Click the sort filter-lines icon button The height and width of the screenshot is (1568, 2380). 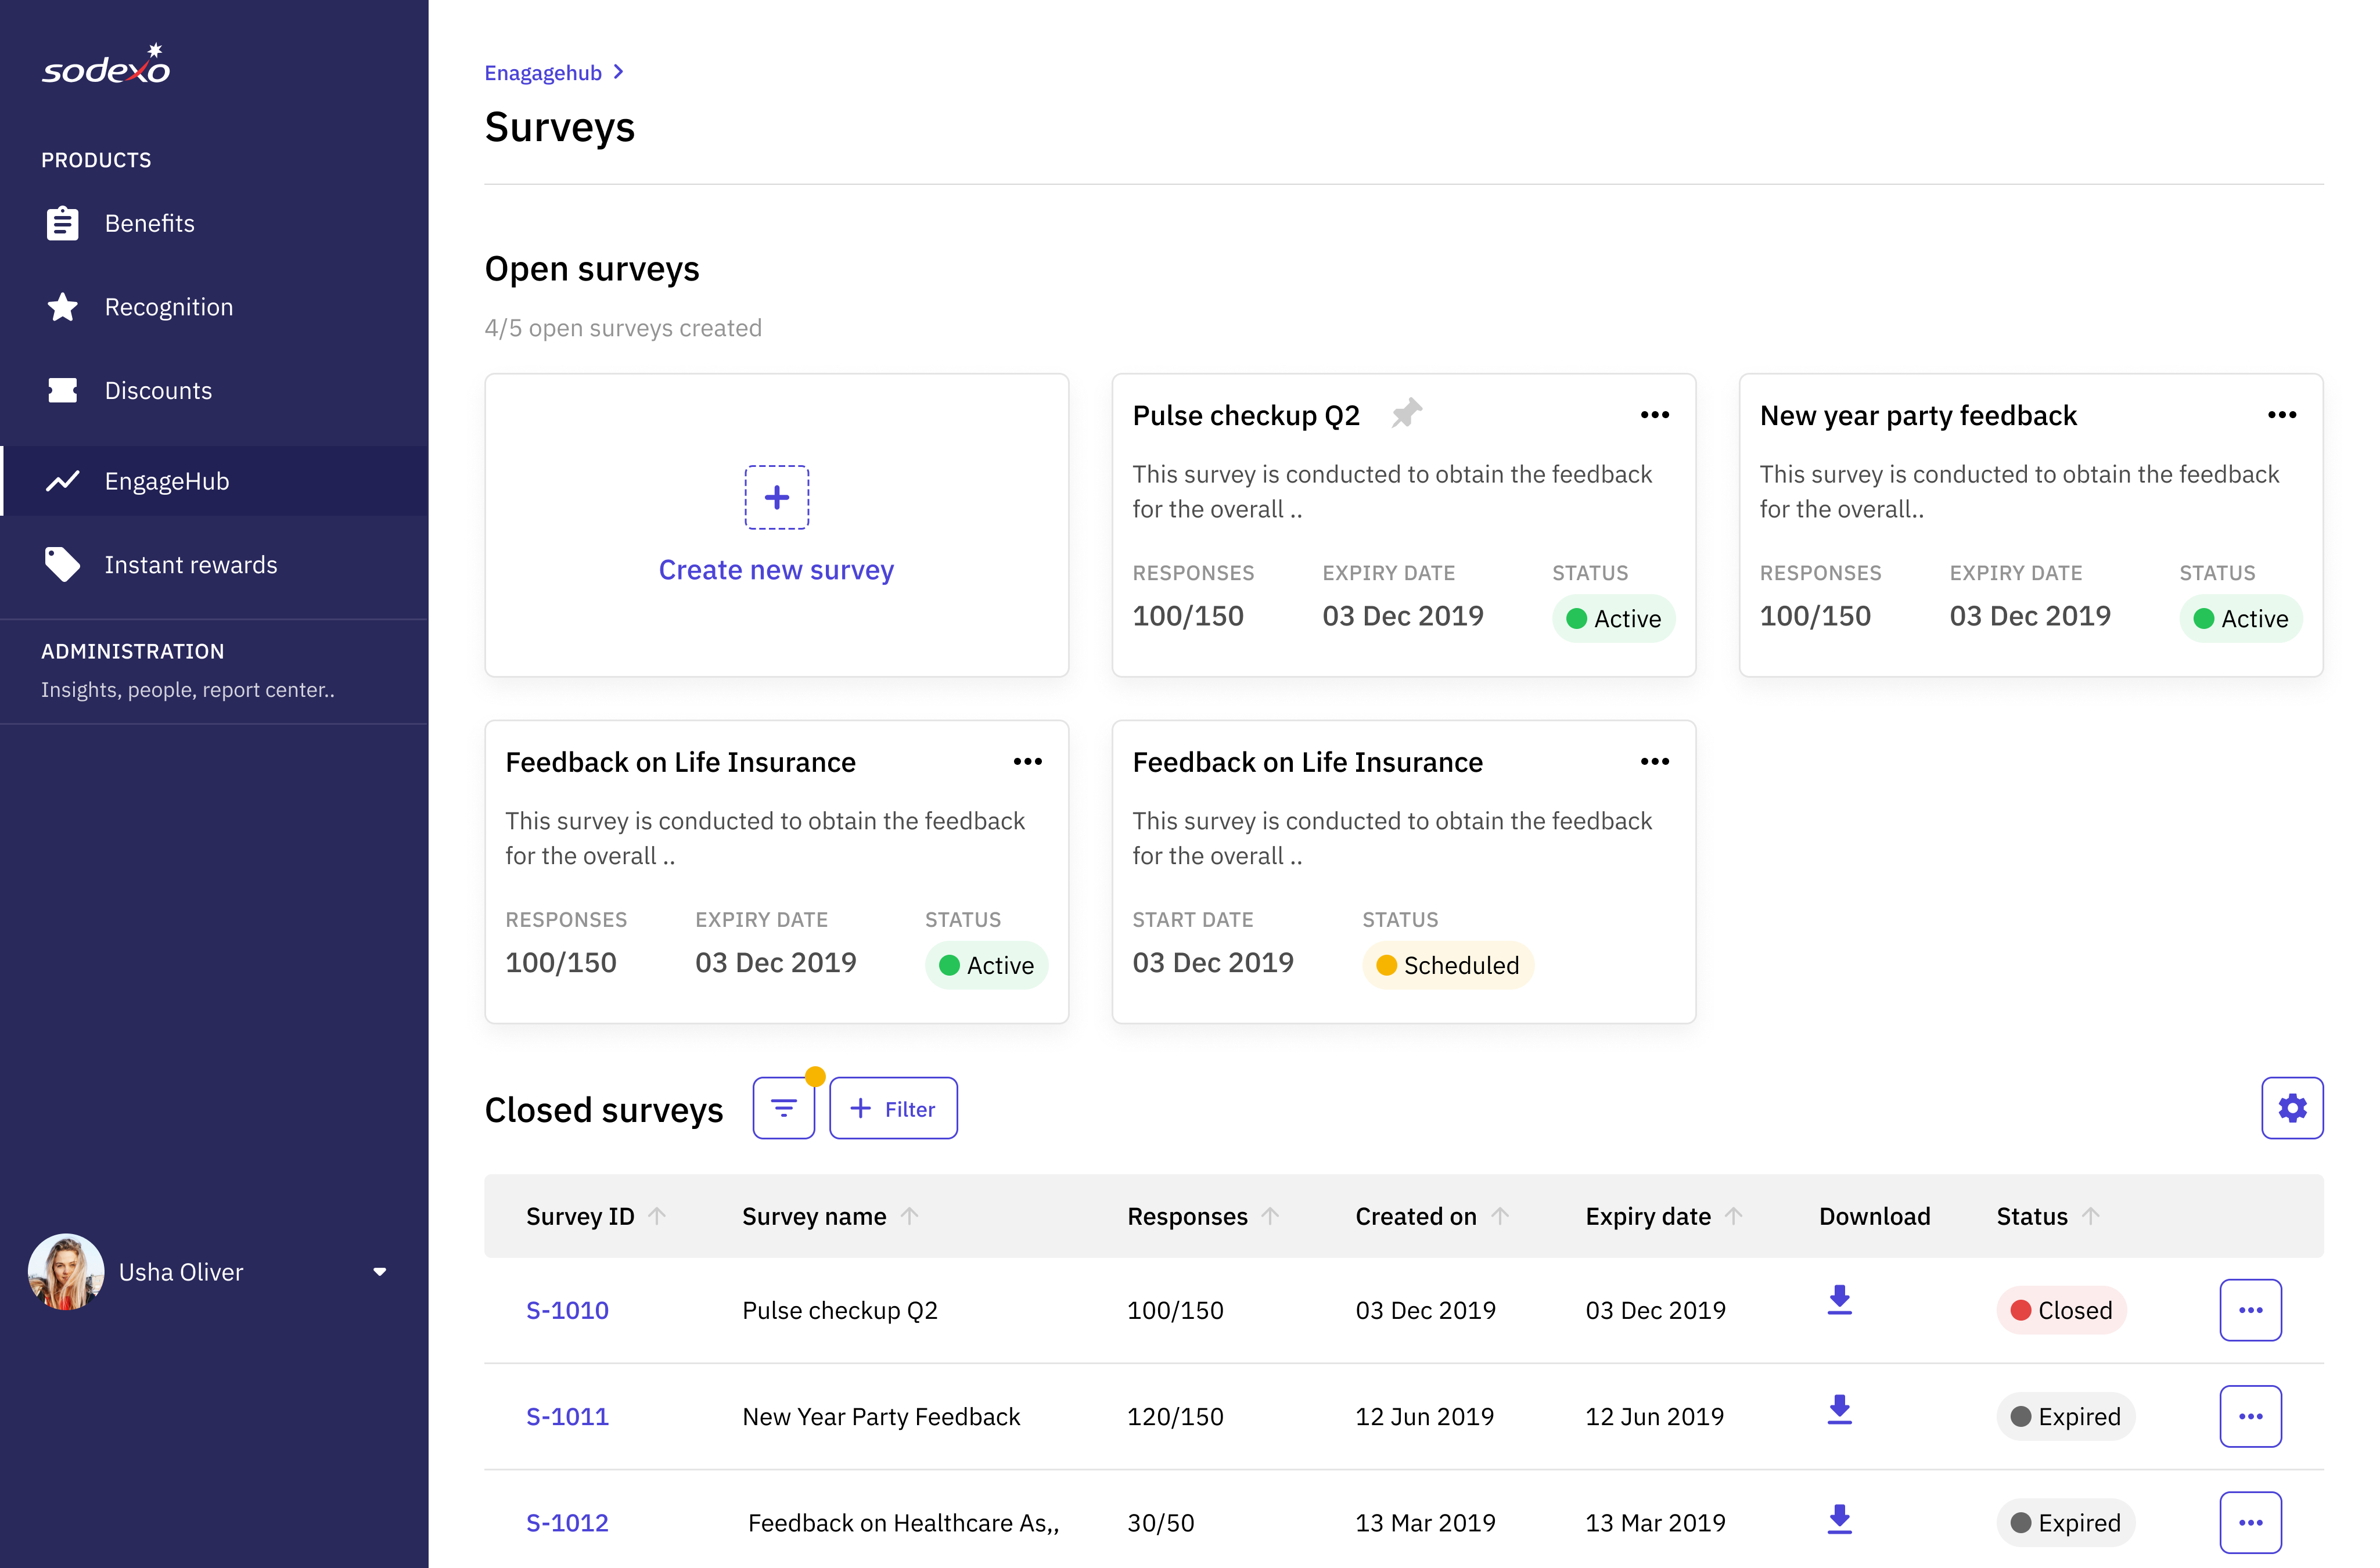(x=783, y=1108)
